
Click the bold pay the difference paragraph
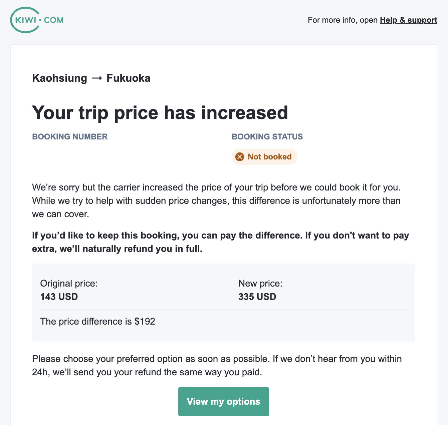tap(221, 242)
